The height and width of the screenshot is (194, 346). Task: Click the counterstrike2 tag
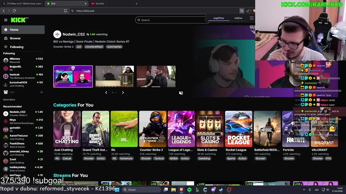point(94,47)
